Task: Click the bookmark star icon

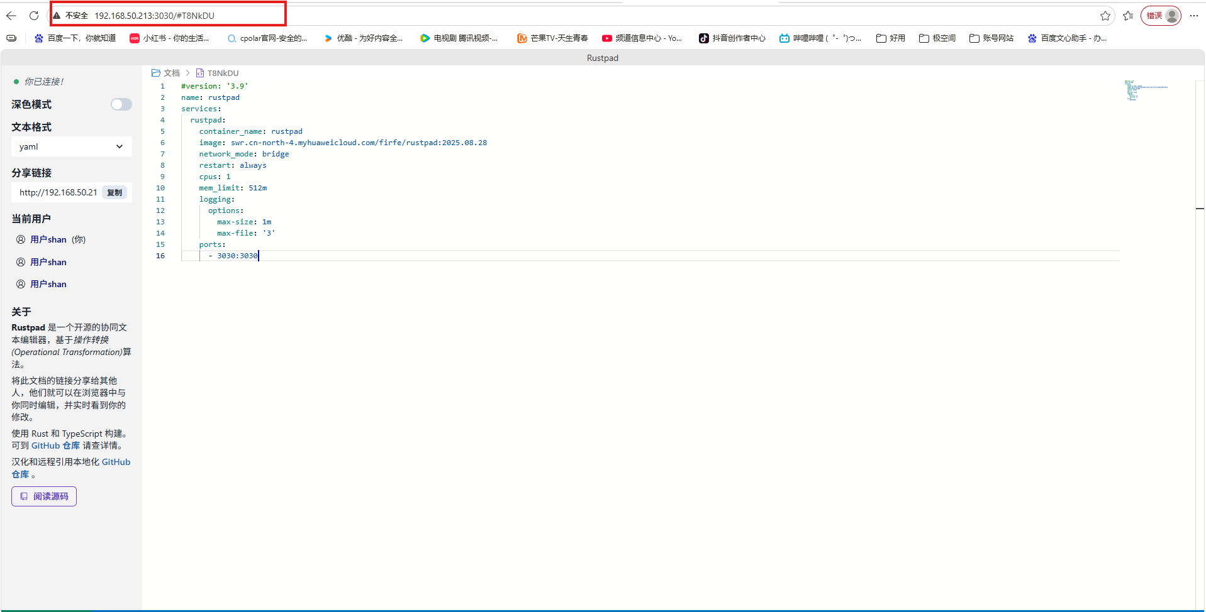Action: [x=1105, y=16]
